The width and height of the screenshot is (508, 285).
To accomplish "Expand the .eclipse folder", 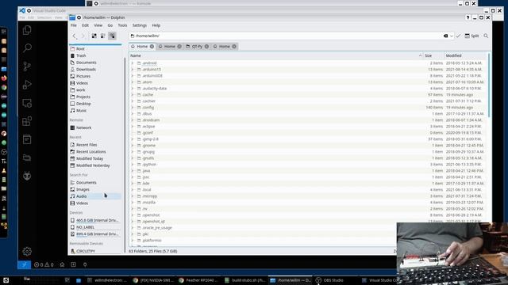I will click(x=133, y=127).
